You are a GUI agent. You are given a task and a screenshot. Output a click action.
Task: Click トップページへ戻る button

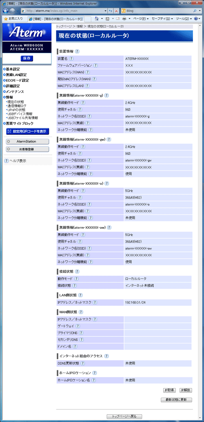124,416
